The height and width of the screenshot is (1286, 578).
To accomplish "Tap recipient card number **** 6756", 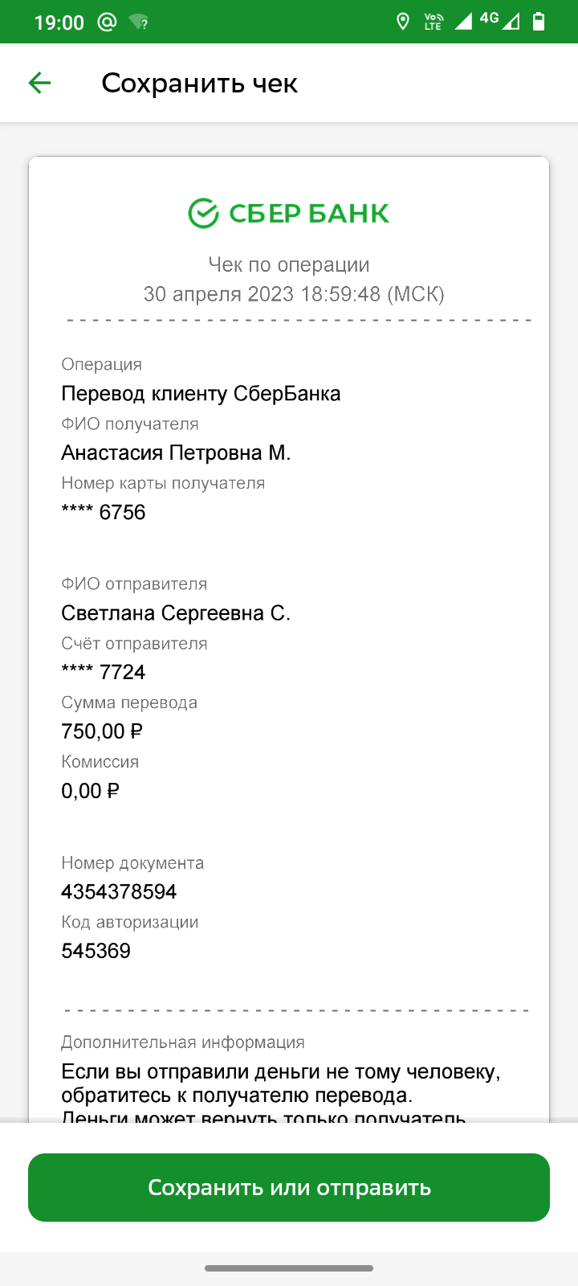I will point(104,512).
